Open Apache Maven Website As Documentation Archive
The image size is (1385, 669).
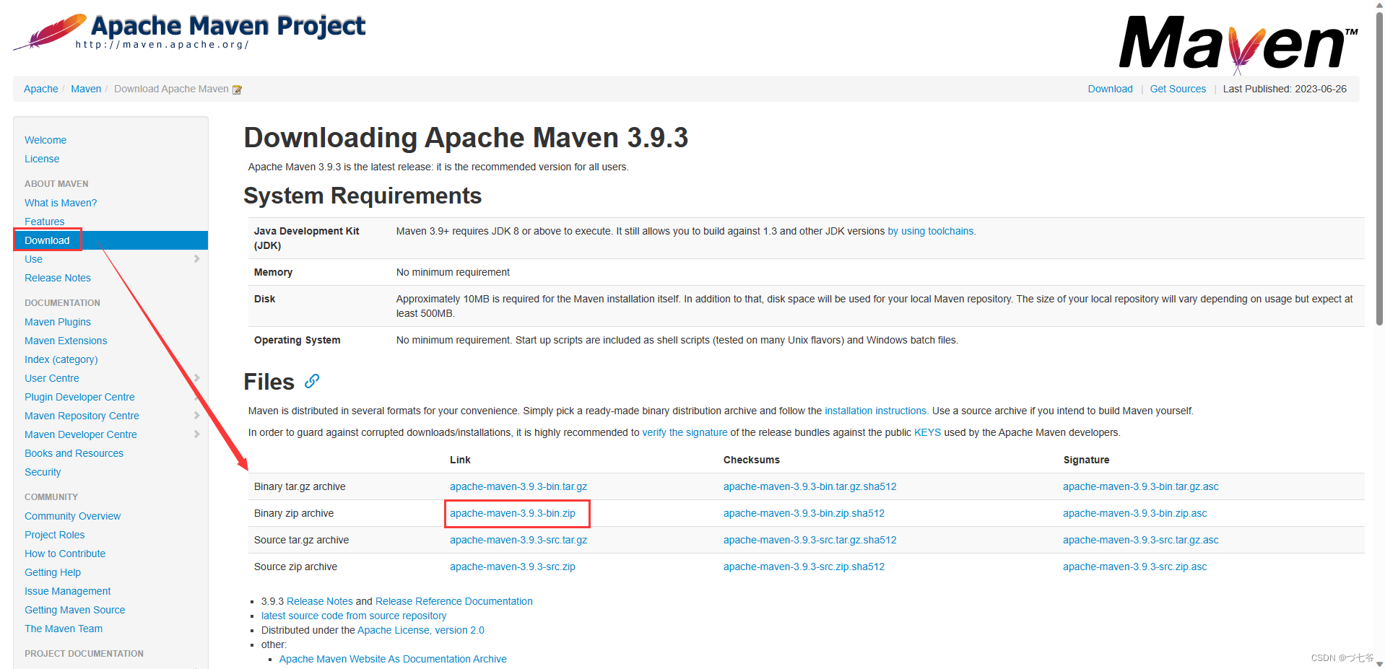(393, 659)
